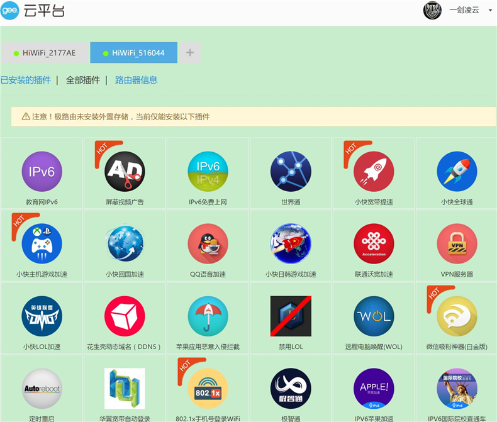Click the VPN服务器 label text
This screenshot has height=422, width=497.
[x=457, y=274]
